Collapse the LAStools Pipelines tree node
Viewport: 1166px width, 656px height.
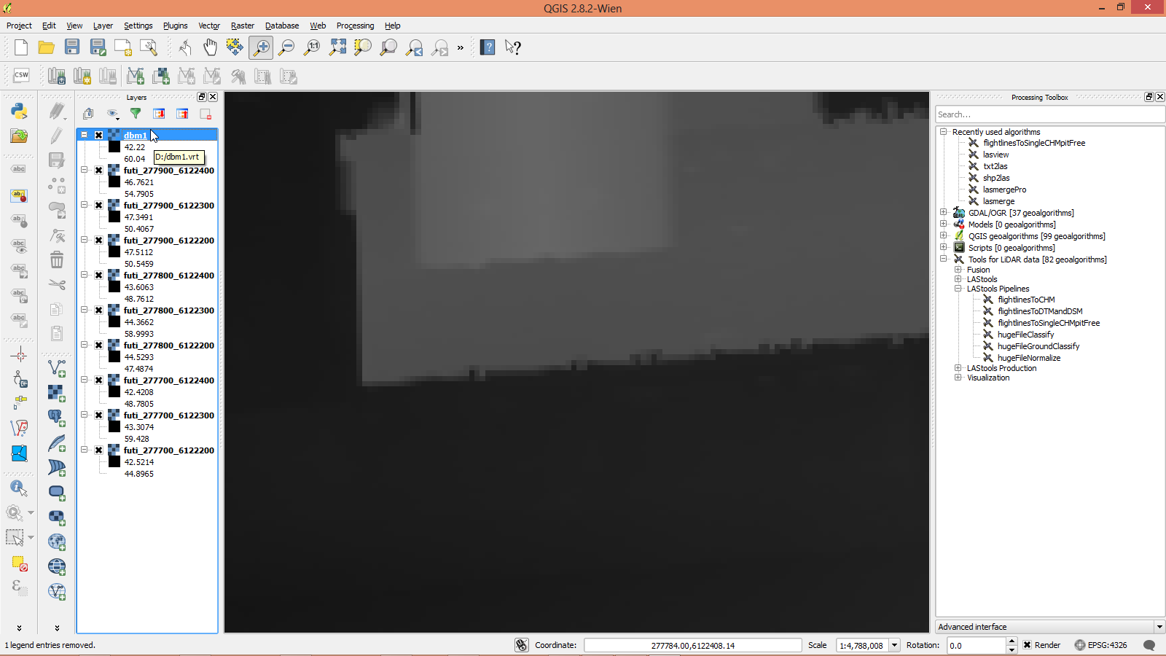[x=958, y=289]
